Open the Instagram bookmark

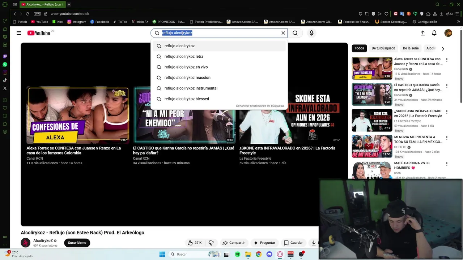pos(77,22)
